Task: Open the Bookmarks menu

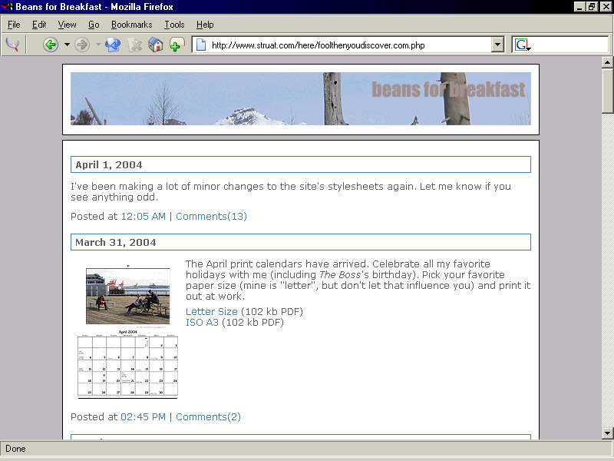Action: coord(131,25)
